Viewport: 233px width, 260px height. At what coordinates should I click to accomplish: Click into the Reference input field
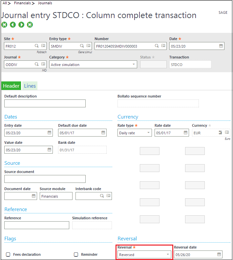click(x=37, y=225)
